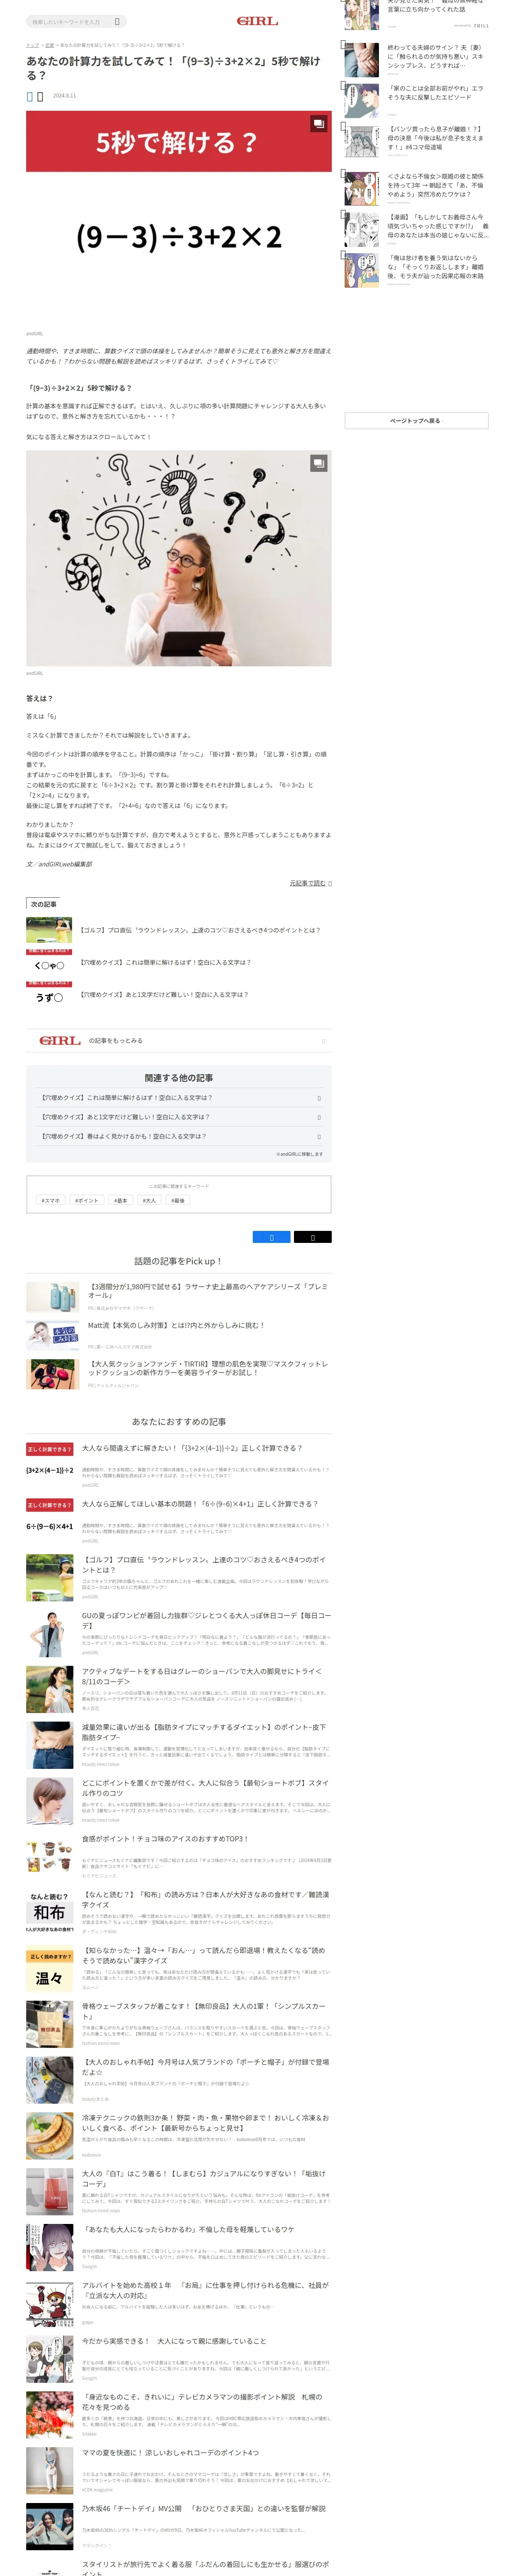Select the #ポイント keyword tag
This screenshot has height=2576, width=515.
[x=87, y=1200]
